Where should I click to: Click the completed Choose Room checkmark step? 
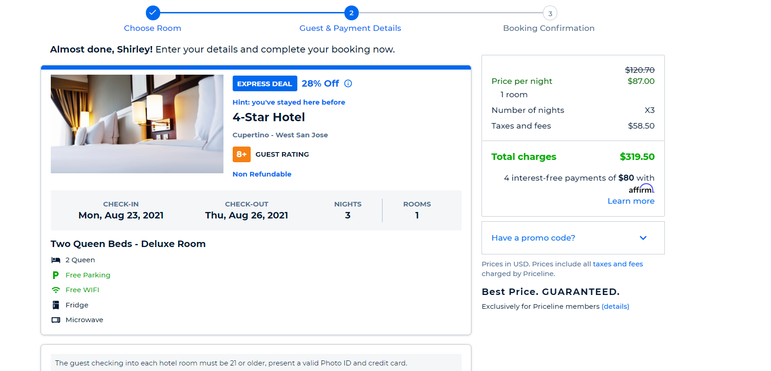pyautogui.click(x=153, y=13)
